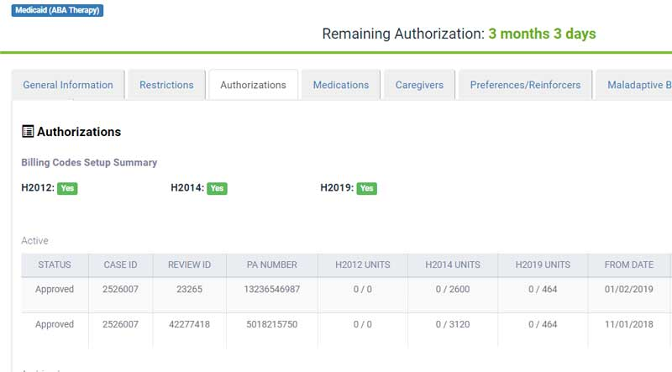Screen dimensions: 672x372
Task: Sort by the STATUS column header
Action: 55,265
